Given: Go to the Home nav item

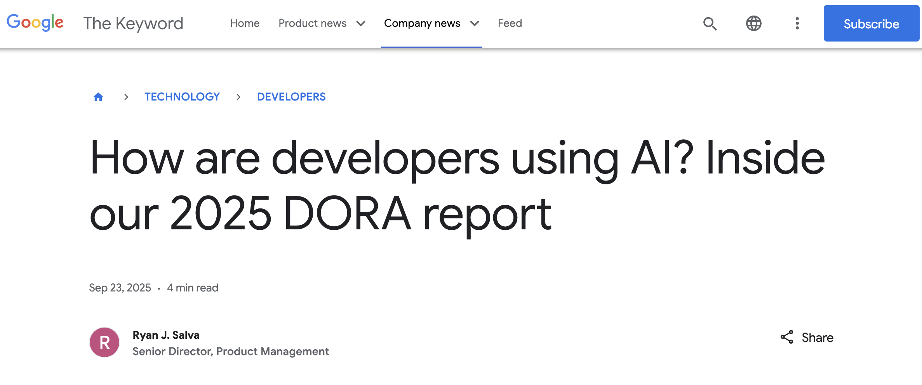Looking at the screenshot, I should coord(245,23).
